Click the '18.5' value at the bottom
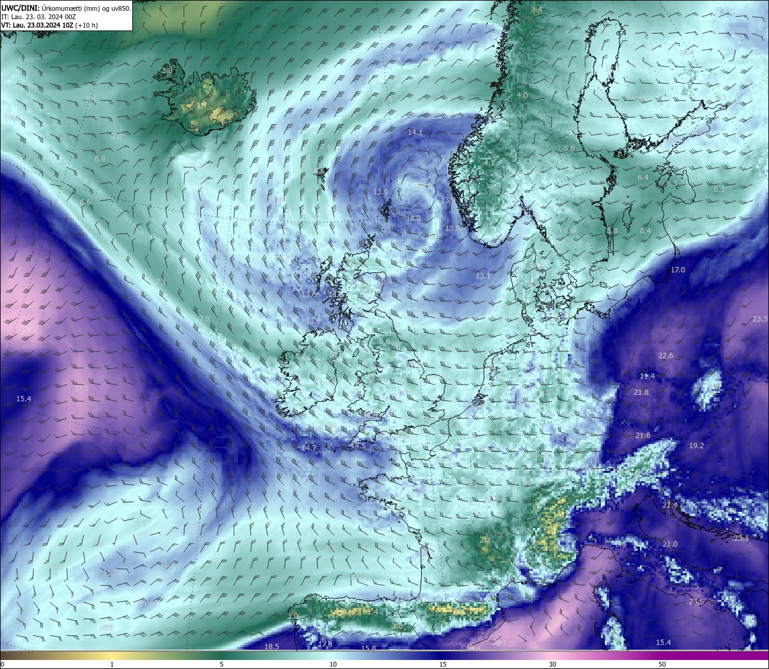 [x=272, y=646]
